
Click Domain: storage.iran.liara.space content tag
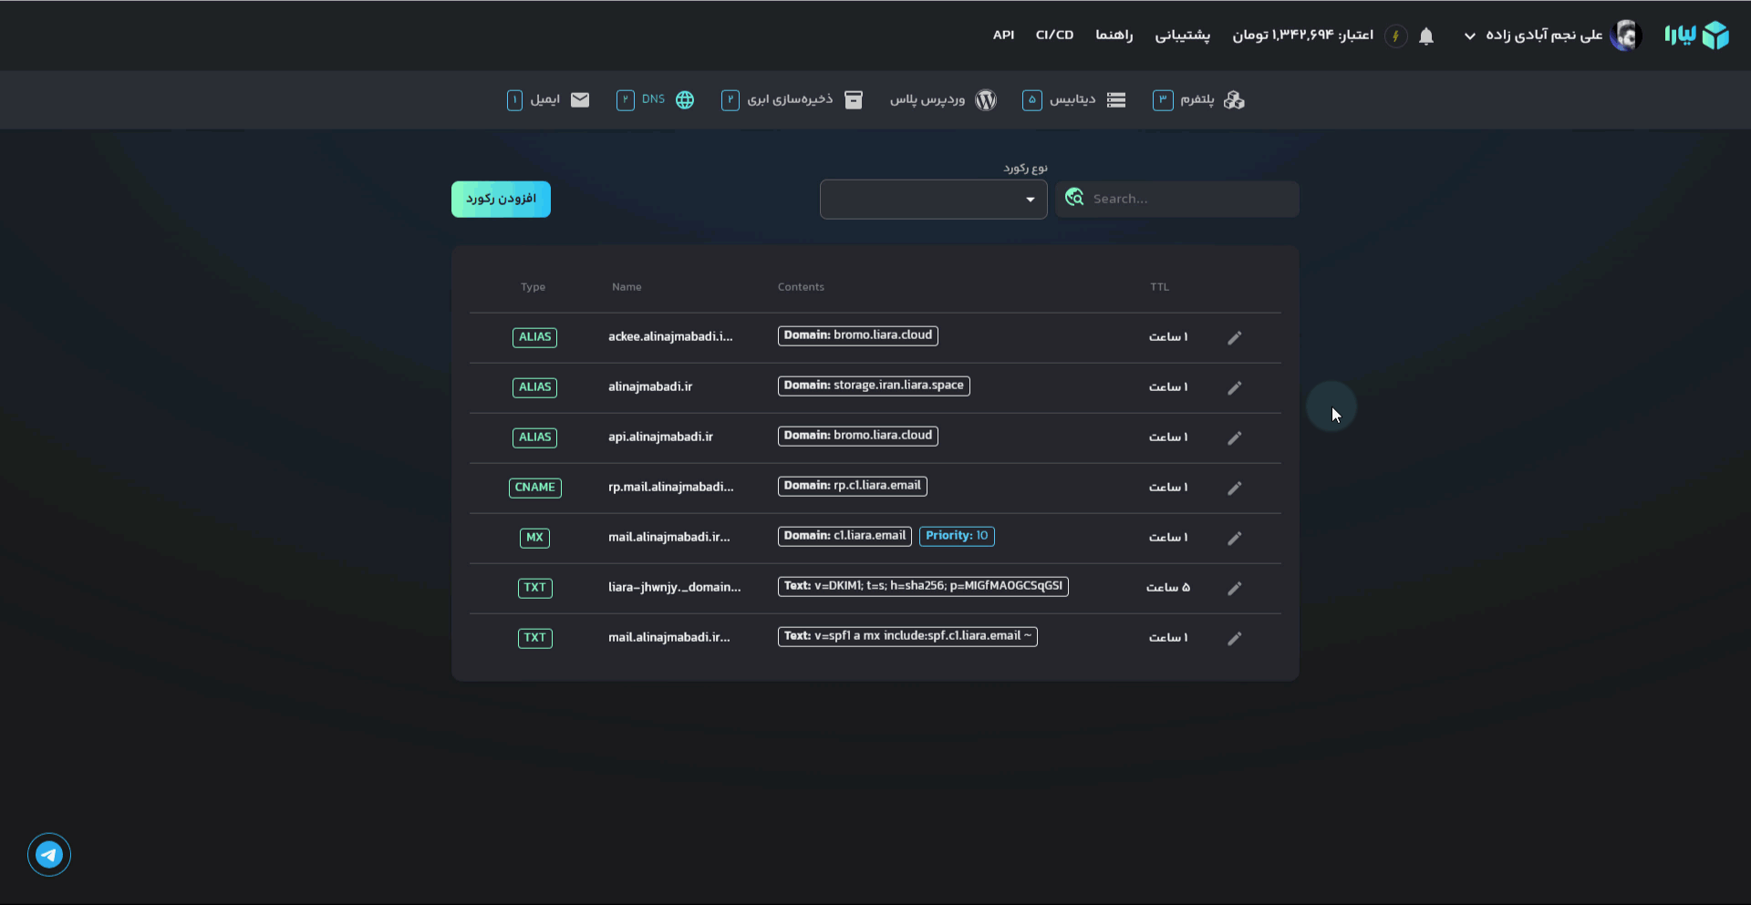tap(874, 386)
